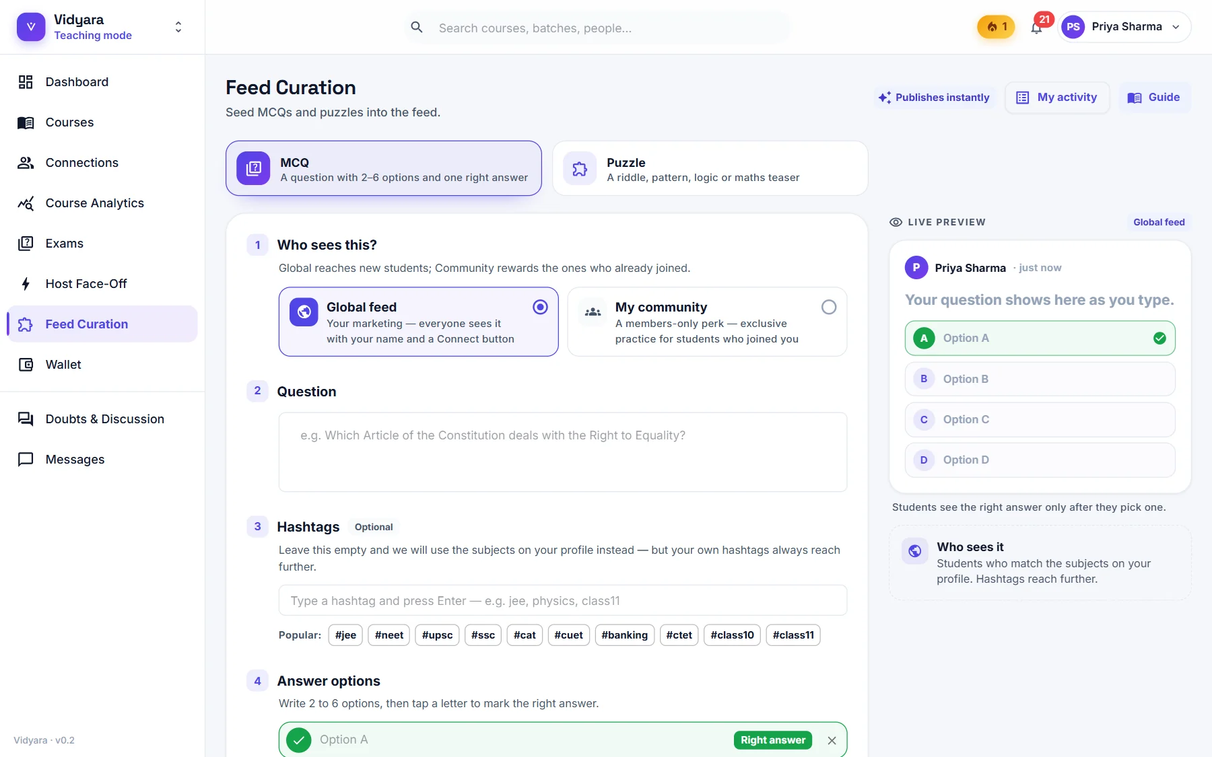Open the Priya Sharma account menu

(1124, 27)
